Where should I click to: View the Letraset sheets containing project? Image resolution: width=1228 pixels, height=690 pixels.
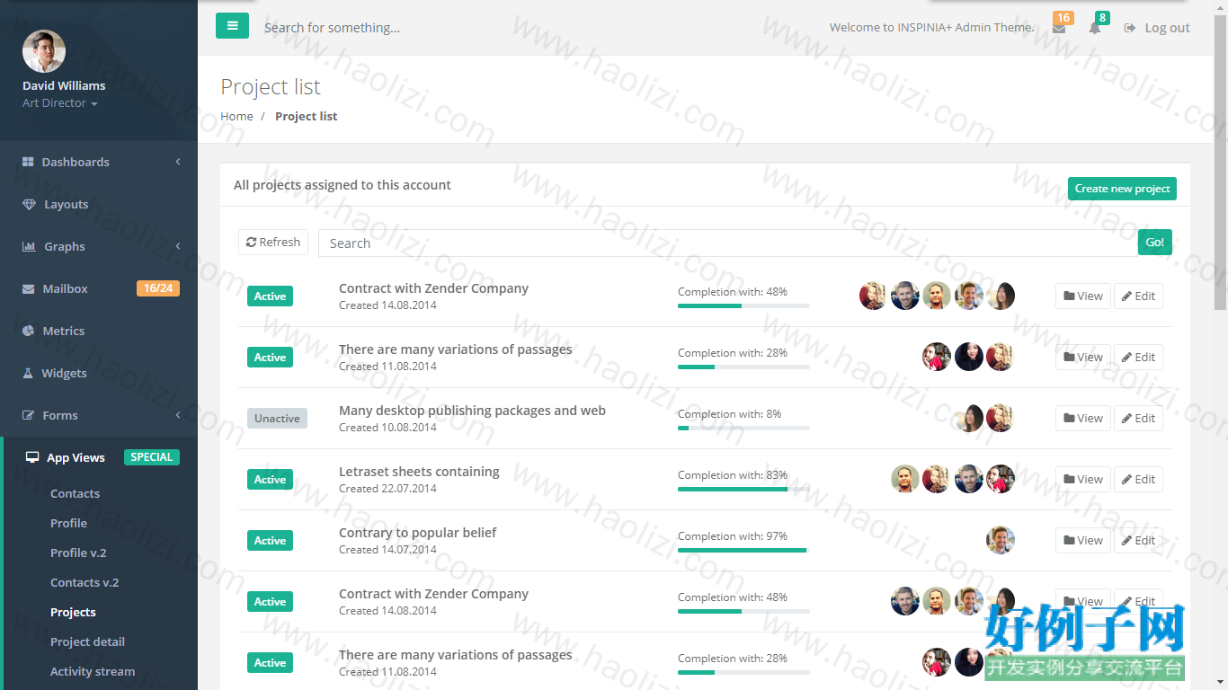click(1083, 480)
